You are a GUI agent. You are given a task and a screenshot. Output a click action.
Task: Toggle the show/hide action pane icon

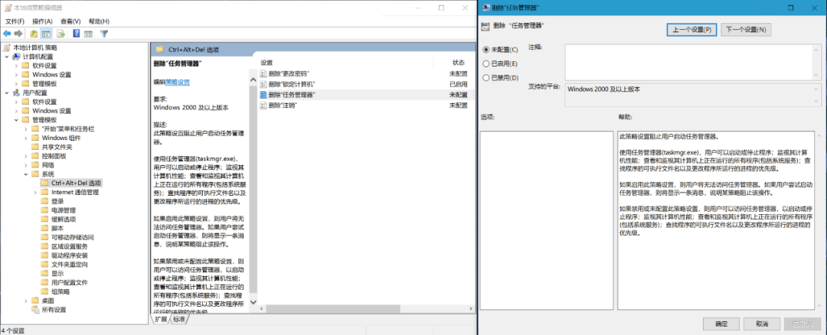coord(88,34)
